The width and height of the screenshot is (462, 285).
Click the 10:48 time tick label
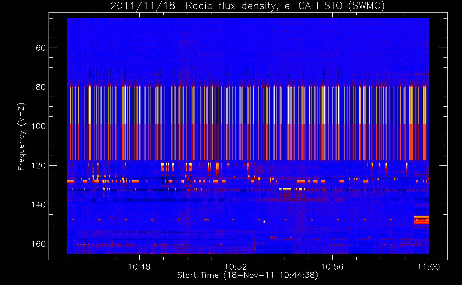pyautogui.click(x=139, y=267)
